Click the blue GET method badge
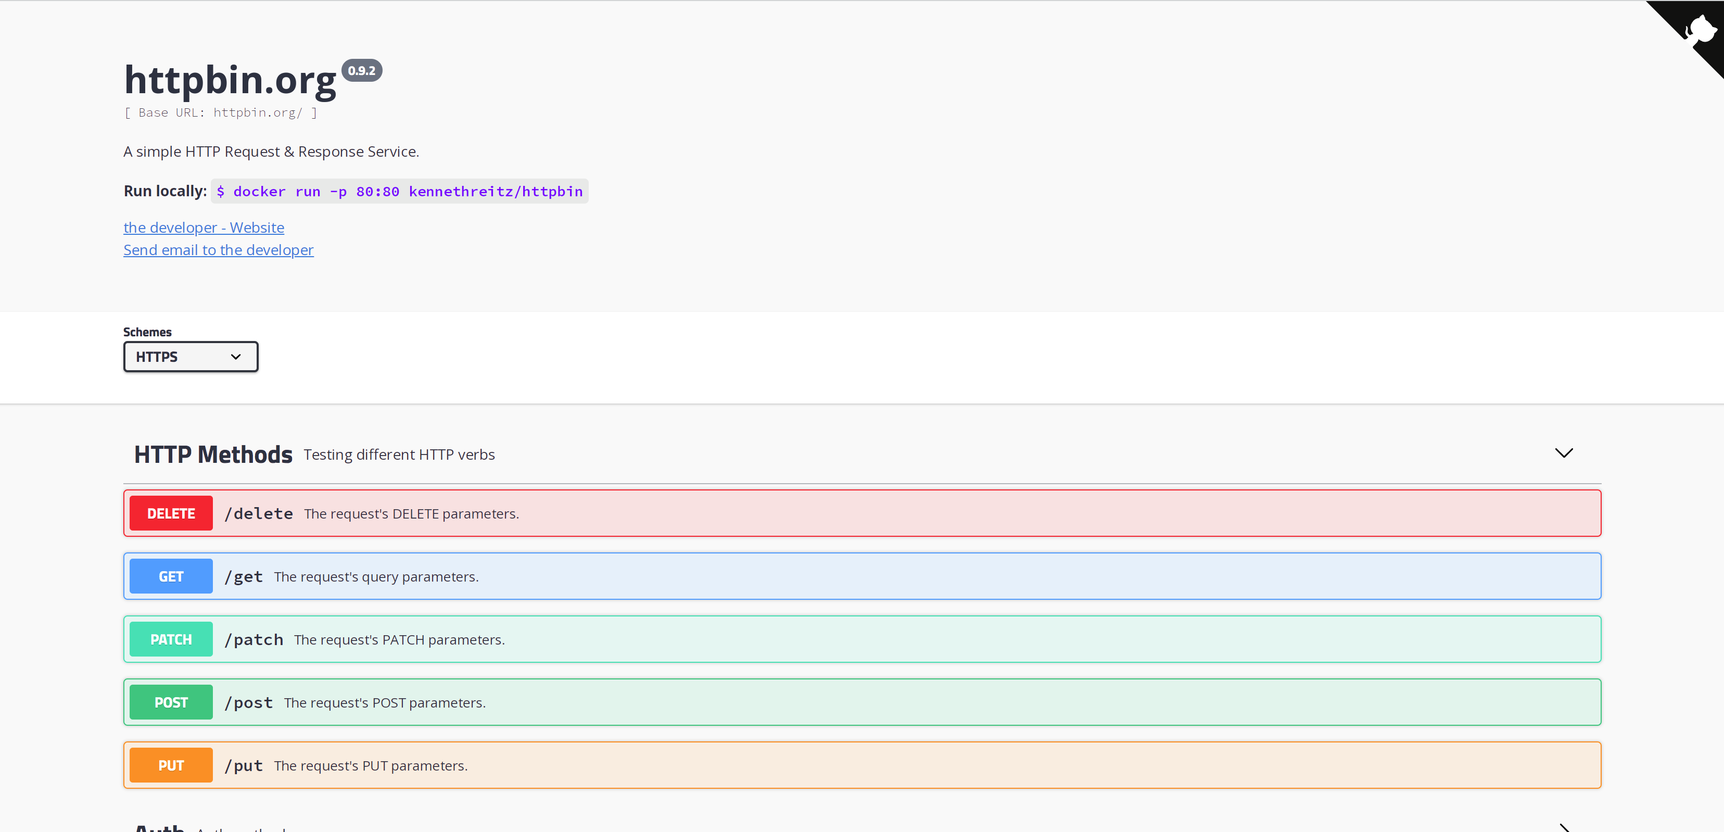Image resolution: width=1724 pixels, height=832 pixels. pyautogui.click(x=171, y=576)
